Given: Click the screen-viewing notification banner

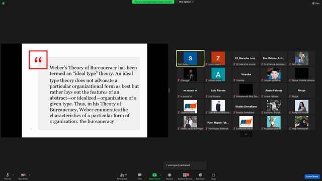Looking at the screenshot, I should [153, 2].
